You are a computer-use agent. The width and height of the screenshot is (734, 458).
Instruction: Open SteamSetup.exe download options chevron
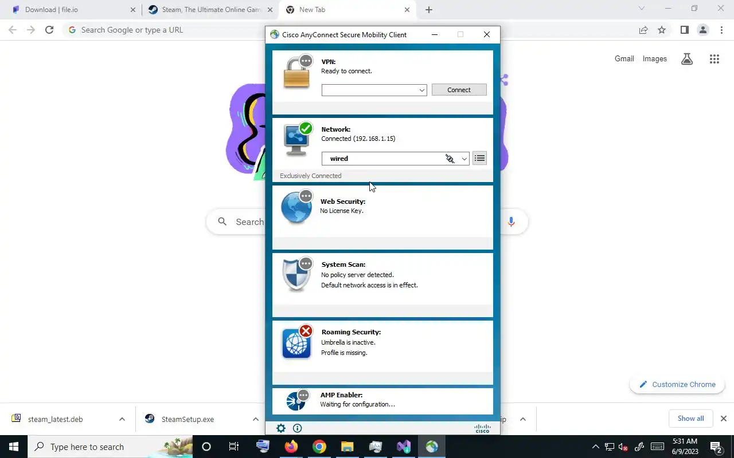[255, 419]
